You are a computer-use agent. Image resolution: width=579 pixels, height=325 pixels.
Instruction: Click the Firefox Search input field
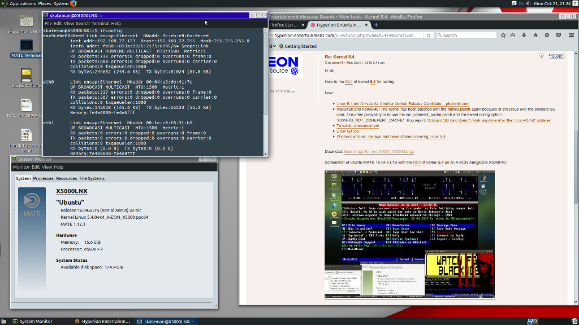tap(466, 36)
